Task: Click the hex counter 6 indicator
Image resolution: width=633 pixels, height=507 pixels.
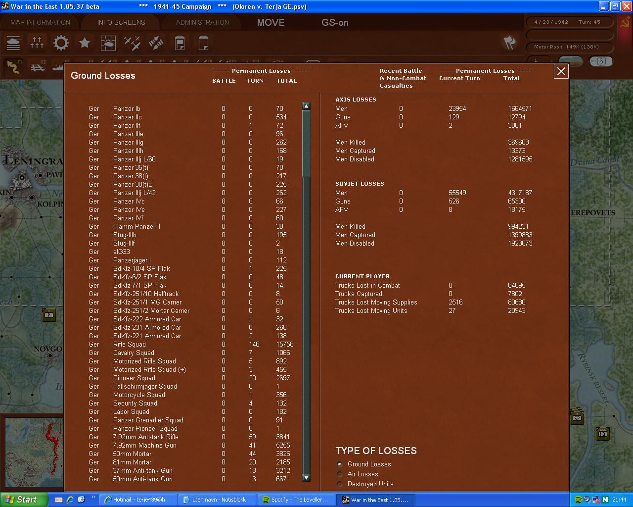Action: (x=600, y=61)
